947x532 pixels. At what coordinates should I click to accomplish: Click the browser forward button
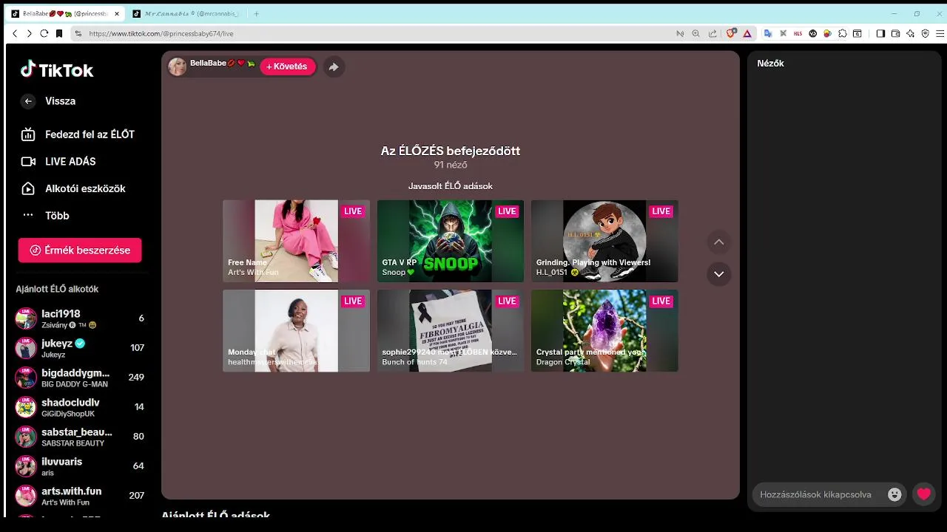point(30,33)
